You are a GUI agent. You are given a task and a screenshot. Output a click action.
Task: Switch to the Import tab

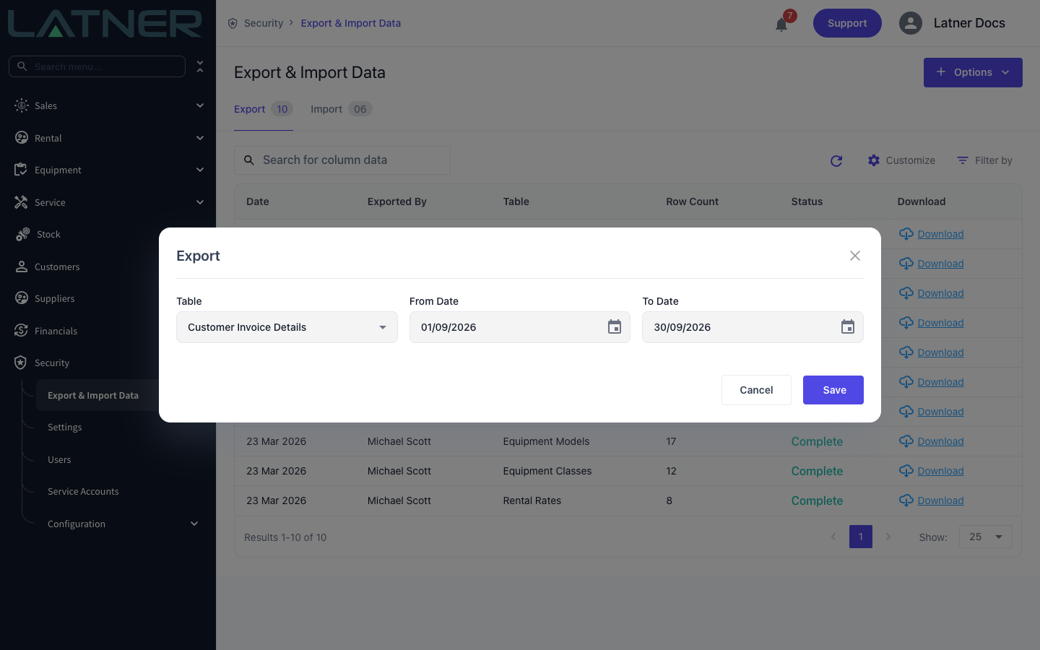341,109
